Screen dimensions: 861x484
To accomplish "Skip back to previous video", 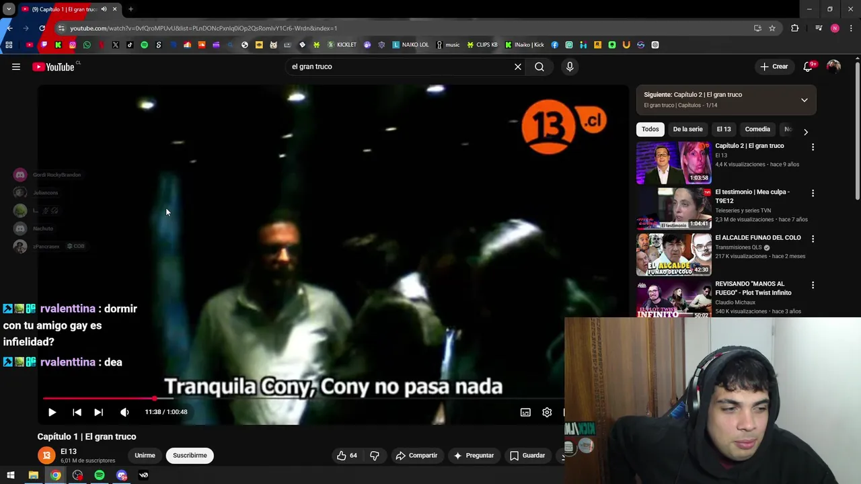I will point(77,412).
